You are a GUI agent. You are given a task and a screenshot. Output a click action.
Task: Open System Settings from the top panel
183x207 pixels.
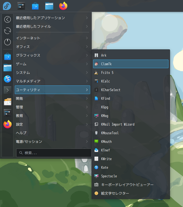[21, 6]
